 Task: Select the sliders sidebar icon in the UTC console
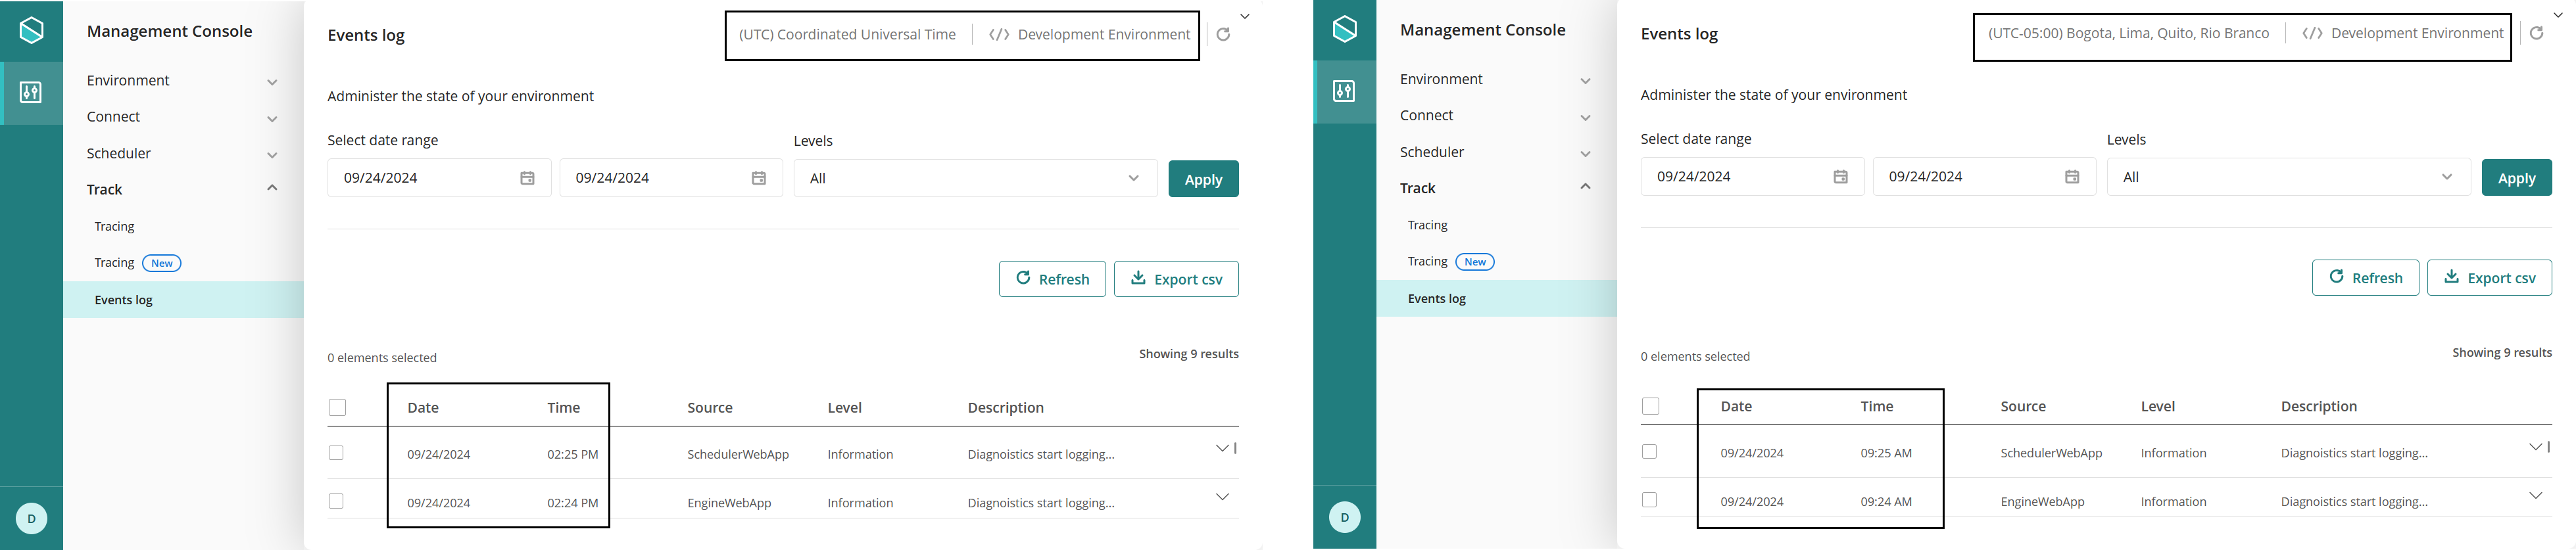coord(31,92)
